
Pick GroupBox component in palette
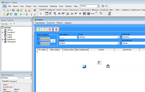[x=97, y=14]
